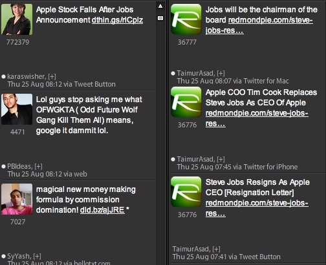This screenshot has width=326, height=265.
Task: Select 'magical new money making' tweet text
Action: (x=86, y=200)
